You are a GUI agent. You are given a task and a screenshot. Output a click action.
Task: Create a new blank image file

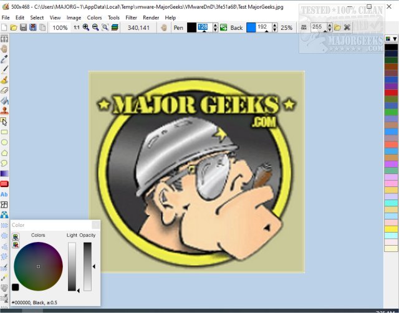coord(4,27)
